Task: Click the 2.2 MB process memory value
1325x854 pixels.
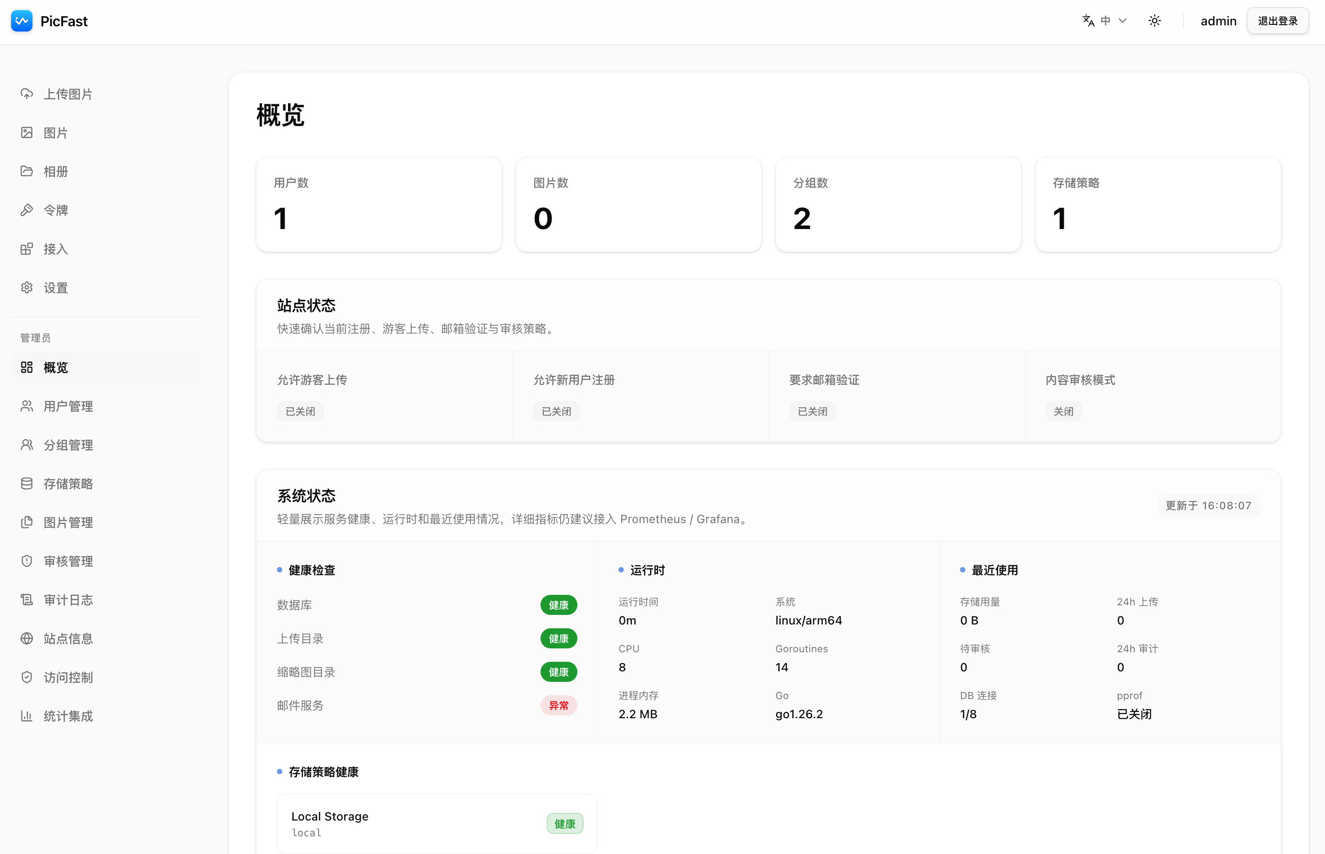Action: (x=638, y=714)
